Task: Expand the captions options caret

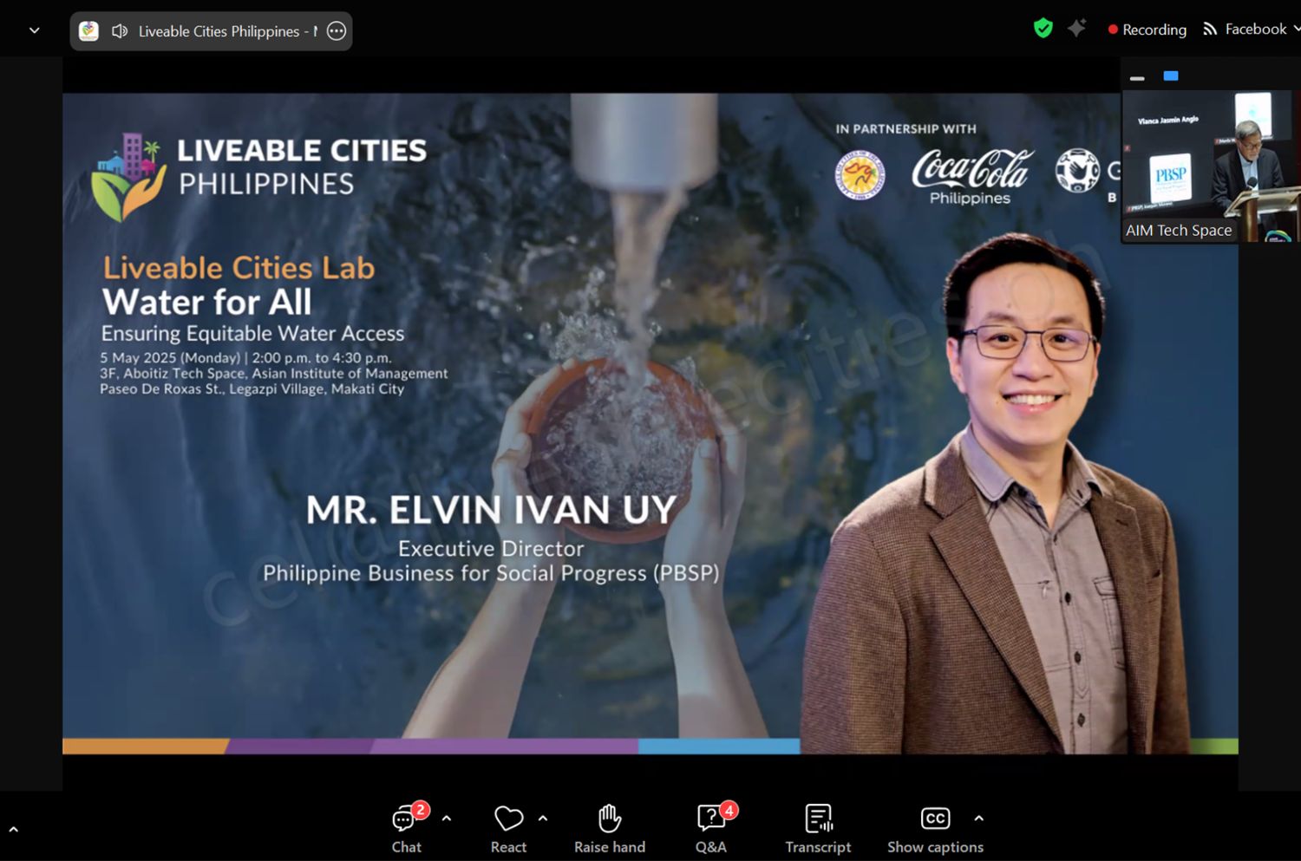Action: [x=979, y=818]
